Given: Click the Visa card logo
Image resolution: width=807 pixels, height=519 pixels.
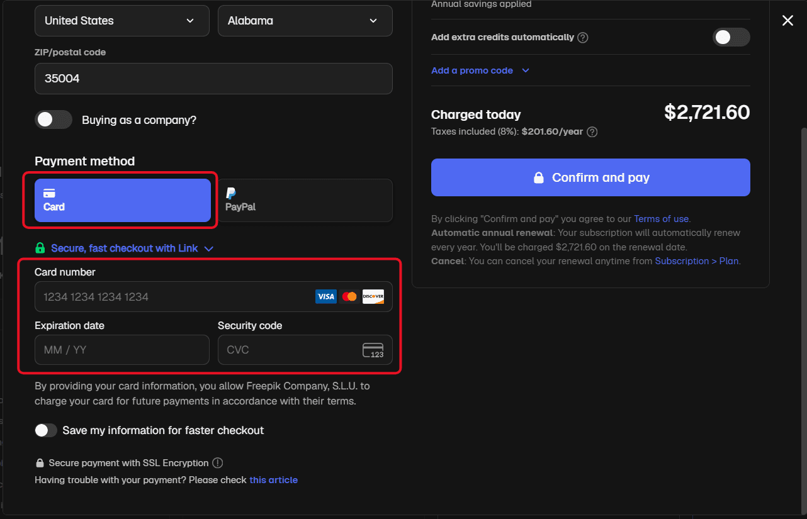Looking at the screenshot, I should tap(325, 297).
